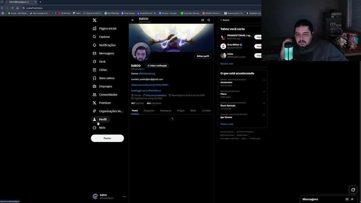Open browser tab search dropdown arrow
This screenshot has width=361, height=203.
(2, 2)
